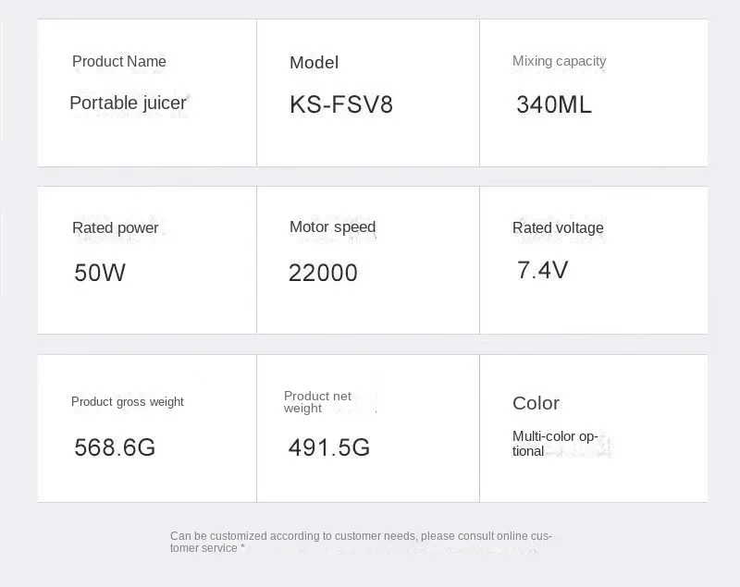Click the Product gross weight label
740x587 pixels.
pyautogui.click(x=128, y=402)
